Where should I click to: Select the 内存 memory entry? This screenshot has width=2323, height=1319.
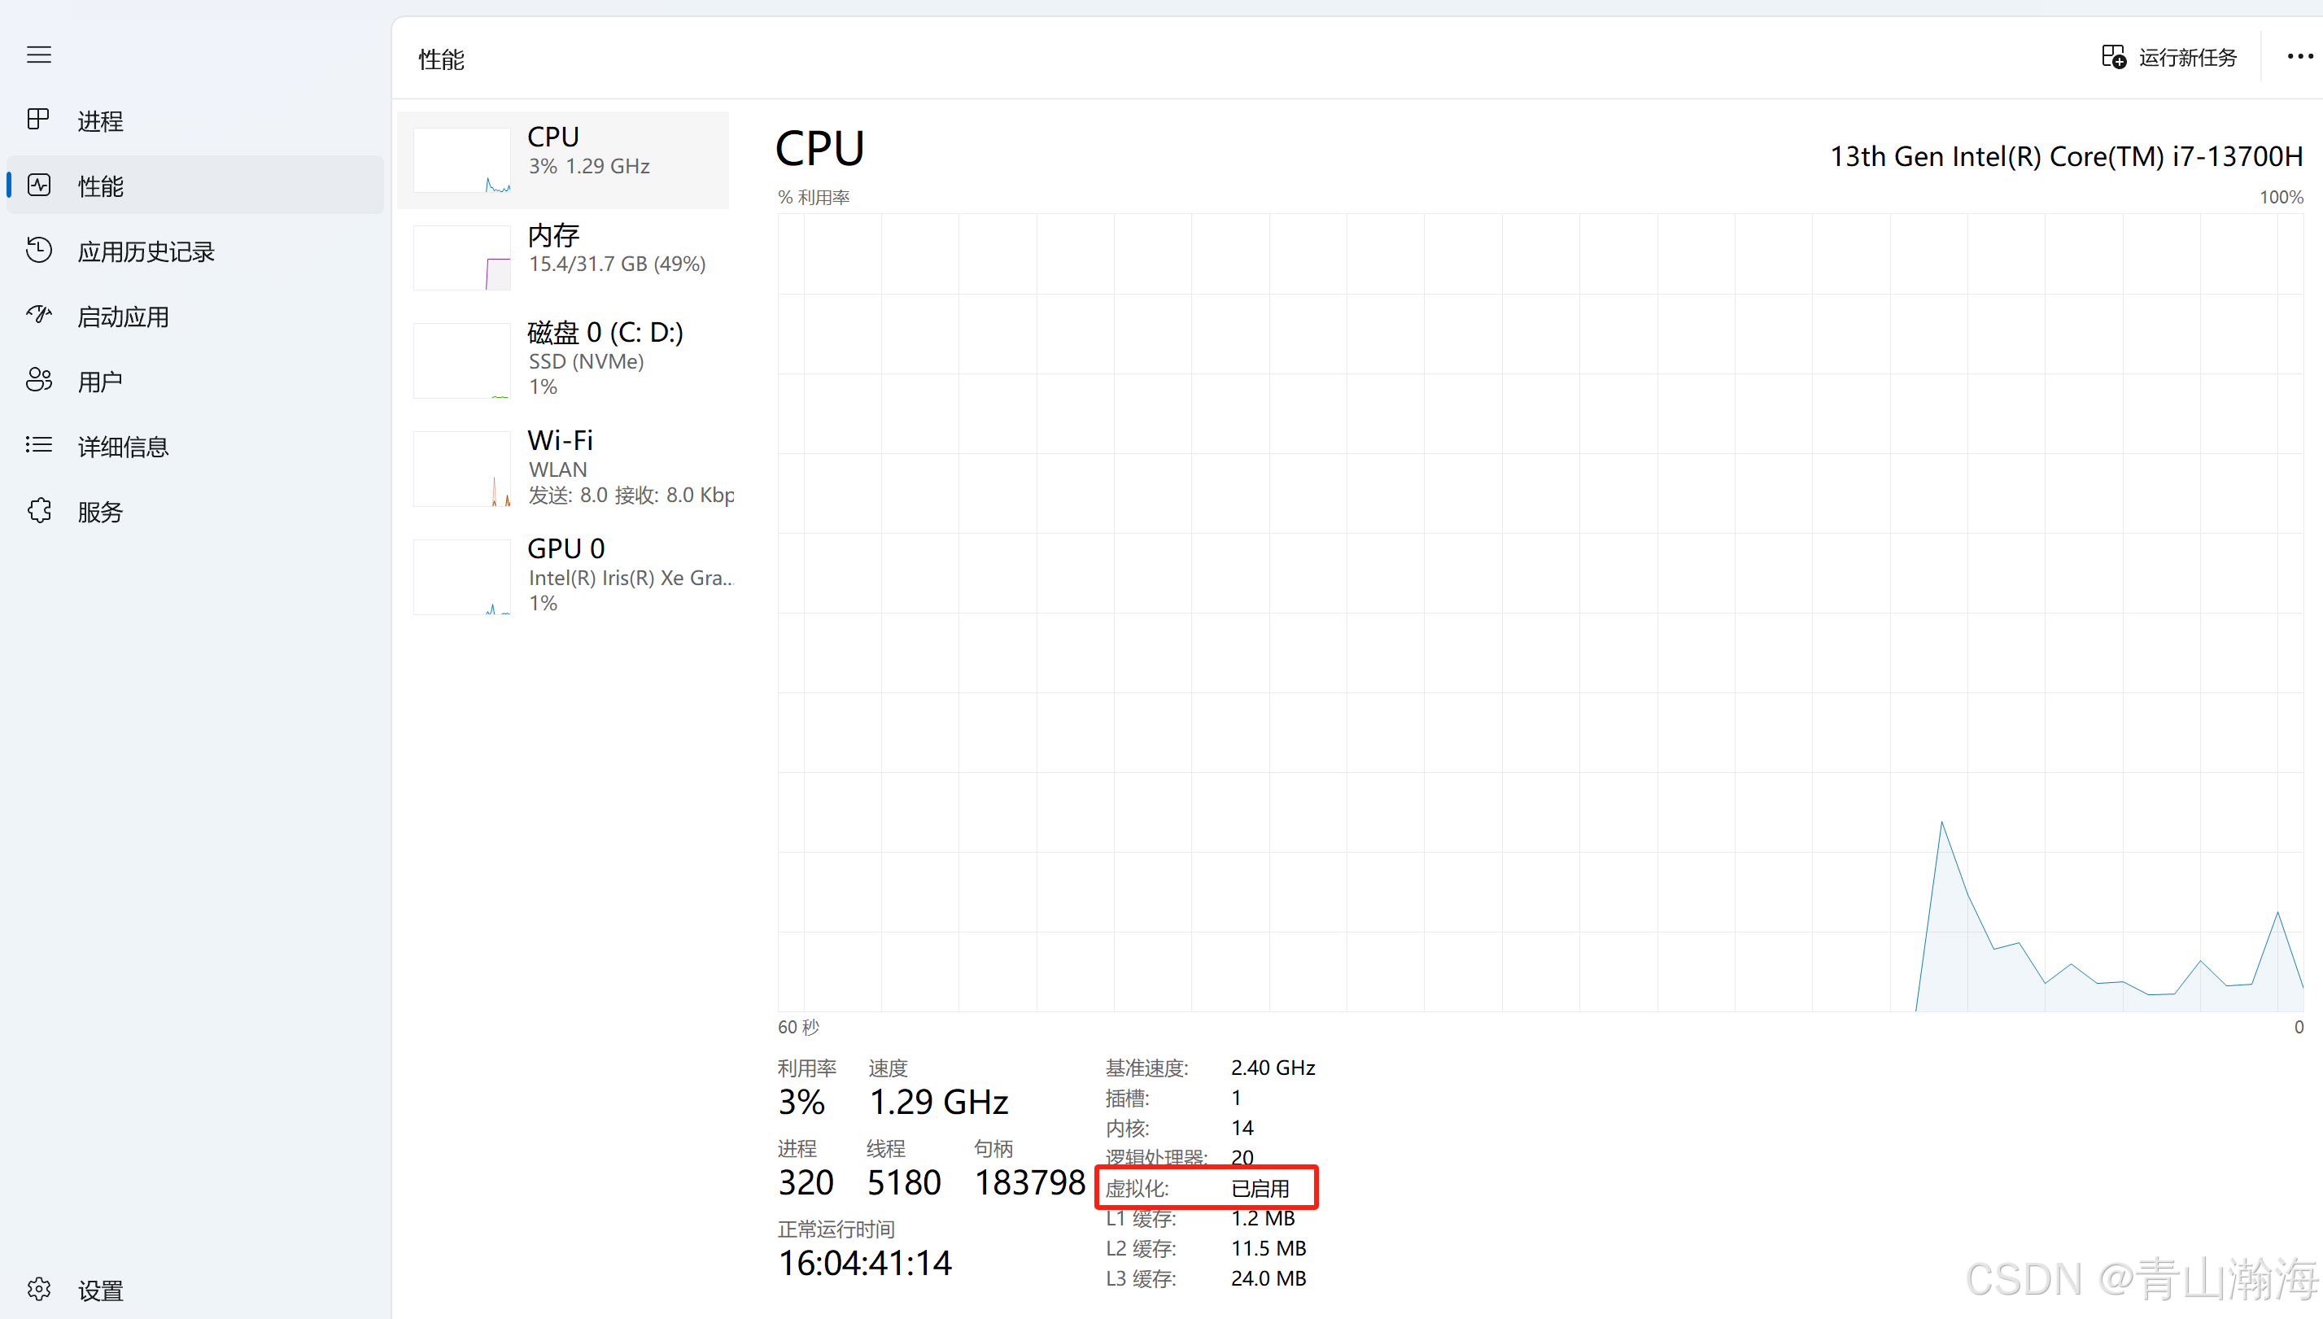click(563, 256)
